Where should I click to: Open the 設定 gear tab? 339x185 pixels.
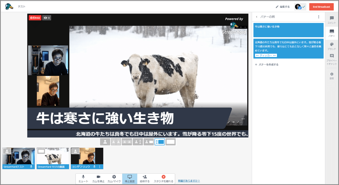click(x=332, y=76)
